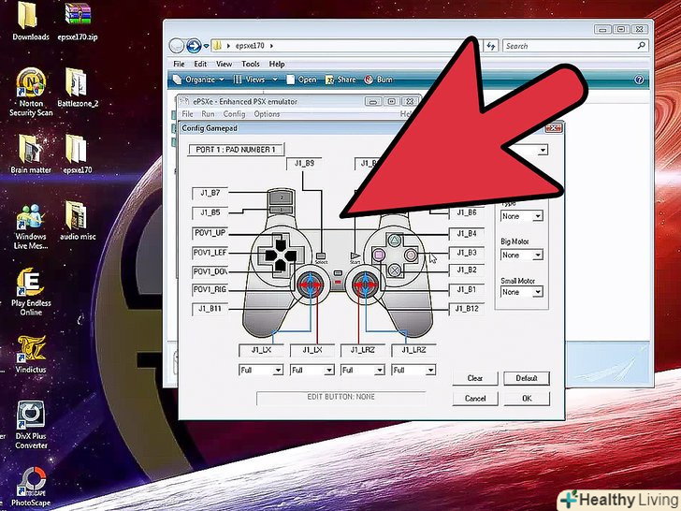This screenshot has width=681, height=511.
Task: Click the Square button on the gamepad
Action: tap(379, 255)
